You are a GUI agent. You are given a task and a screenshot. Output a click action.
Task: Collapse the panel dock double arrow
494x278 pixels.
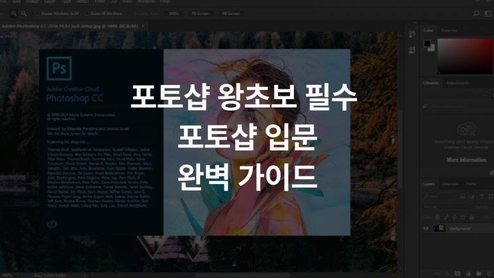[x=415, y=23]
